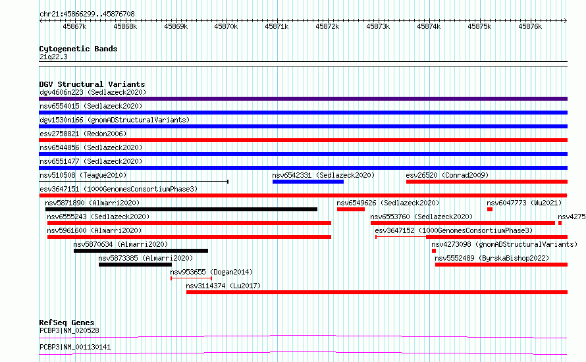
Task: Open nsv6549626 (Sedlazeck2020) variant label
Action: coord(388,203)
